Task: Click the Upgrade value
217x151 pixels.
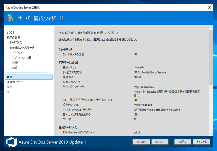Action: (139, 68)
